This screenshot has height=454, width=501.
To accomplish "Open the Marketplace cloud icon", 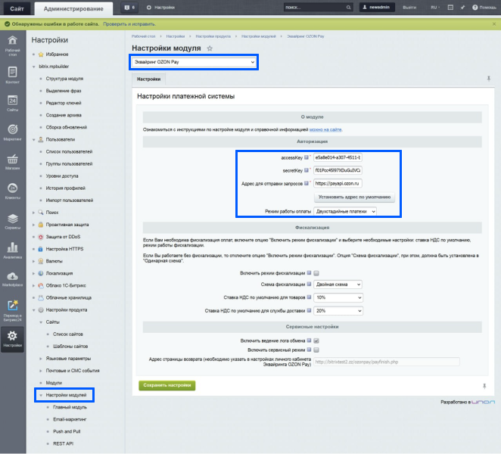I will point(12,278).
